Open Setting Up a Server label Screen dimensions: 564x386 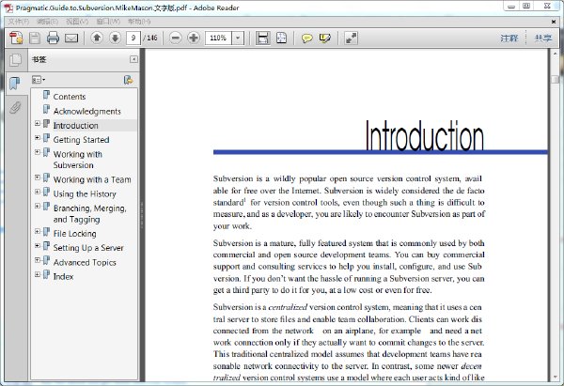click(x=88, y=248)
